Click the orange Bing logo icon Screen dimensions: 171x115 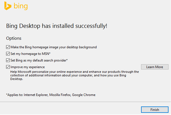point(7,6)
